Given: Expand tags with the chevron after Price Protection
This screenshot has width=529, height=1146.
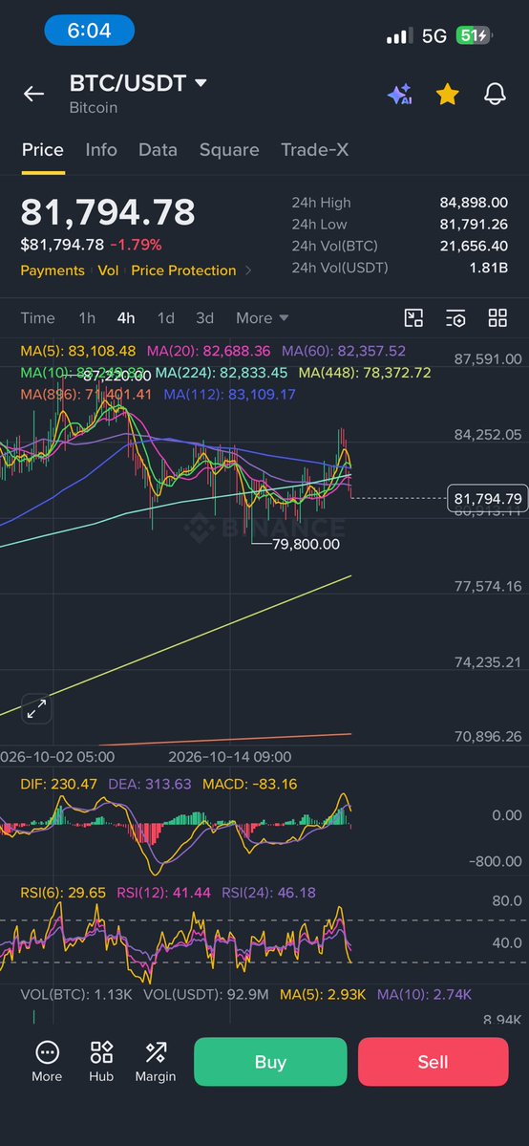Looking at the screenshot, I should coord(248,270).
